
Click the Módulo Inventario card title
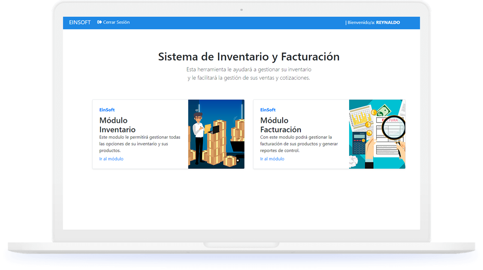click(x=118, y=125)
